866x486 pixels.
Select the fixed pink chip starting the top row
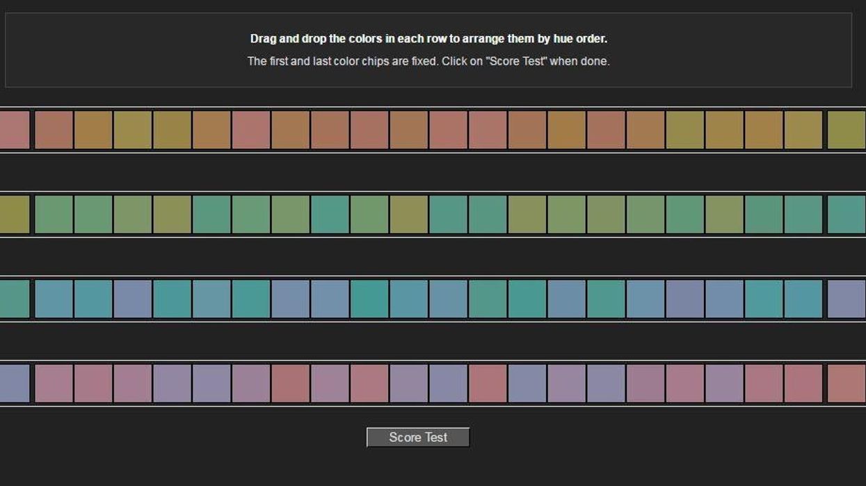(x=15, y=130)
